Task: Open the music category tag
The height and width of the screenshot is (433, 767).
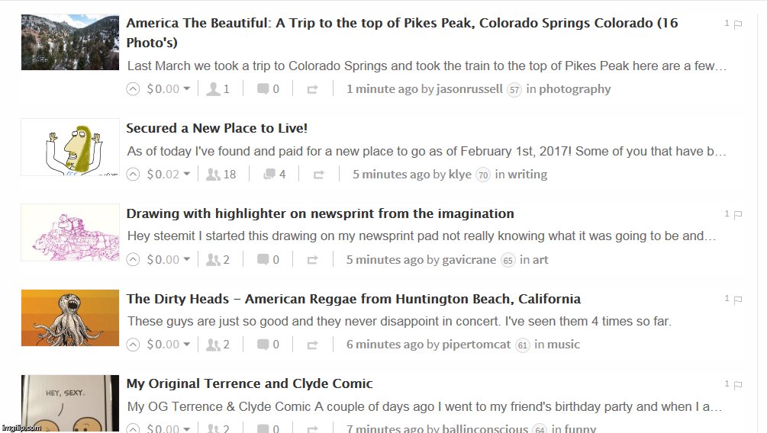Action: (563, 345)
